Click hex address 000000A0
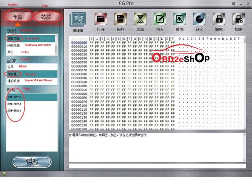252x177 pixels. click(x=79, y=82)
